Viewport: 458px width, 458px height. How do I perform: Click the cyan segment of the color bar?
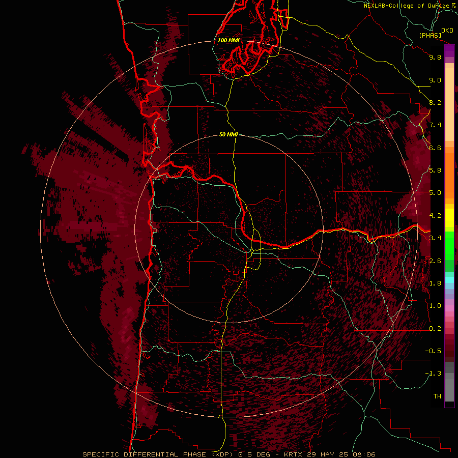pos(449,279)
